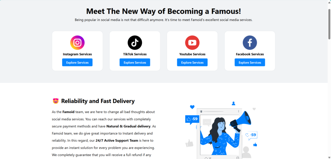Open the Facebook Services title

(250, 54)
